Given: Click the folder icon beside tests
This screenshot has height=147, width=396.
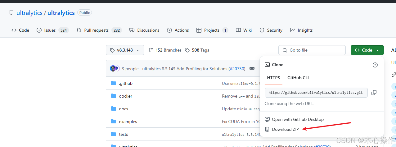Looking at the screenshot, I should pyautogui.click(x=113, y=134).
